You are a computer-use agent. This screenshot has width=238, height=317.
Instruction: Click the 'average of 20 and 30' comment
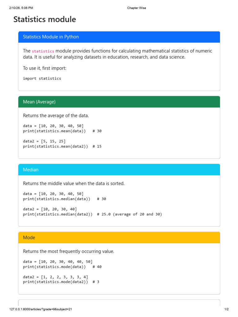[x=137, y=214]
